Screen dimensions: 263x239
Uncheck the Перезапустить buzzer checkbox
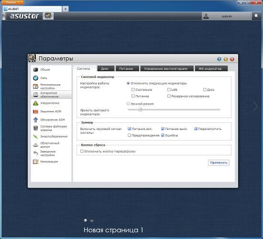tap(196, 129)
